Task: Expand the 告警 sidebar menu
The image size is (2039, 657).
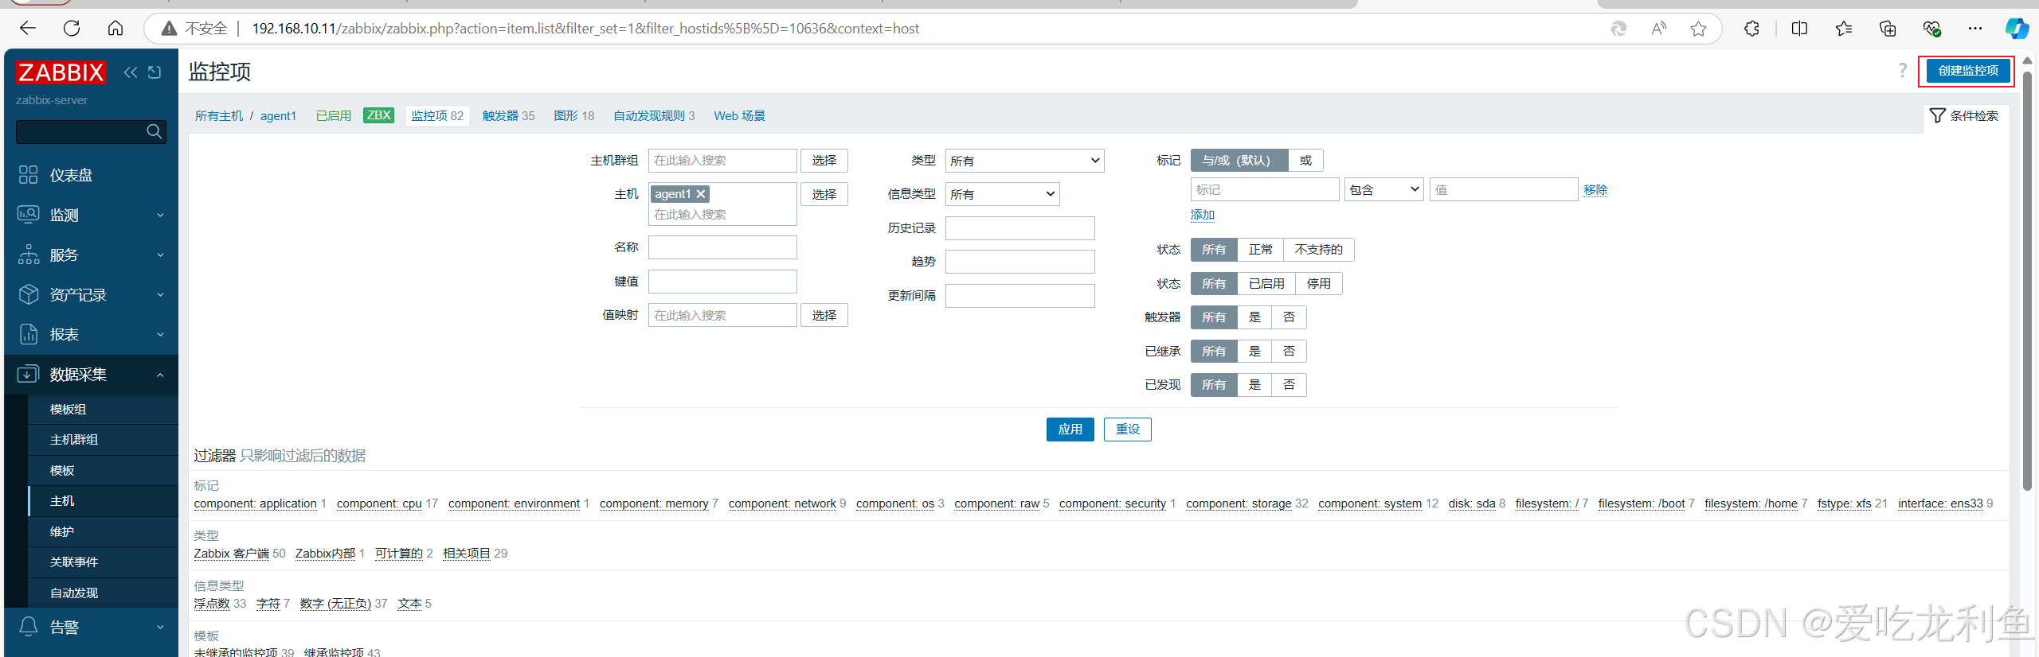Action: pos(91,627)
